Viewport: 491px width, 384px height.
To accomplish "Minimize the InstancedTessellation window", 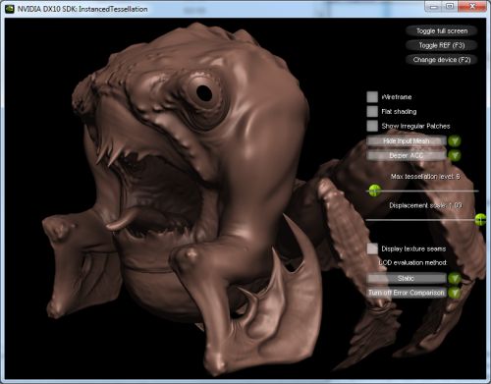I will (434, 6).
